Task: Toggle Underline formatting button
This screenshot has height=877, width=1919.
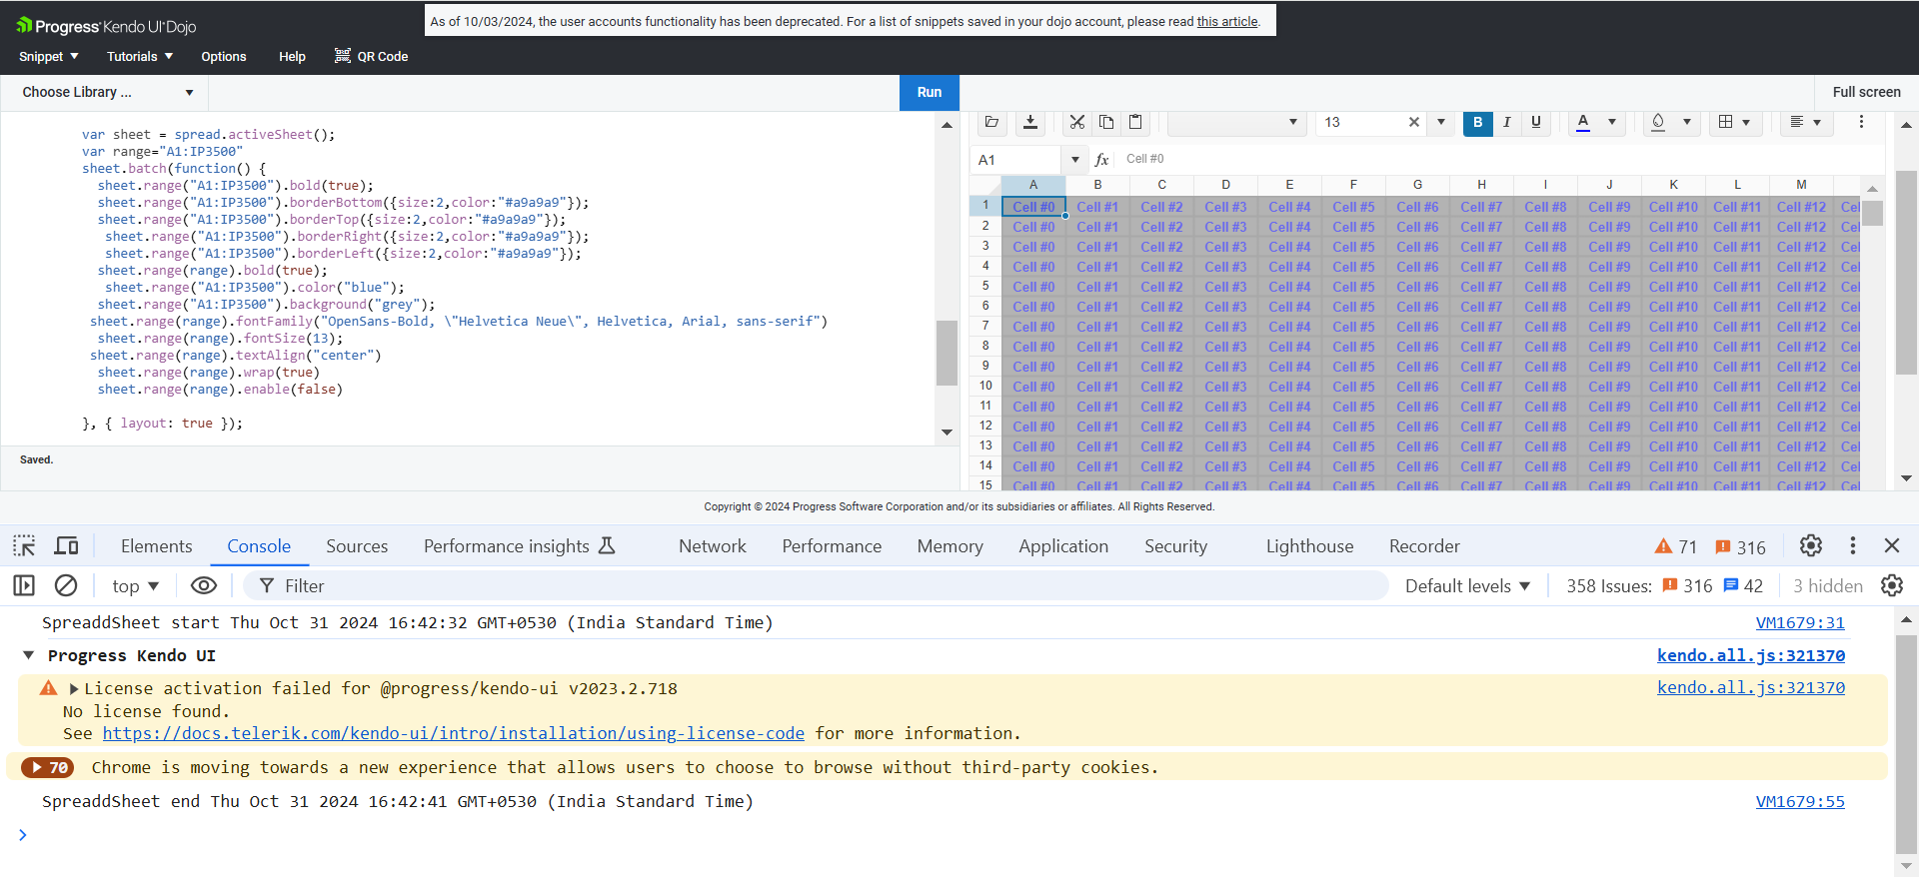Action: pos(1536,122)
